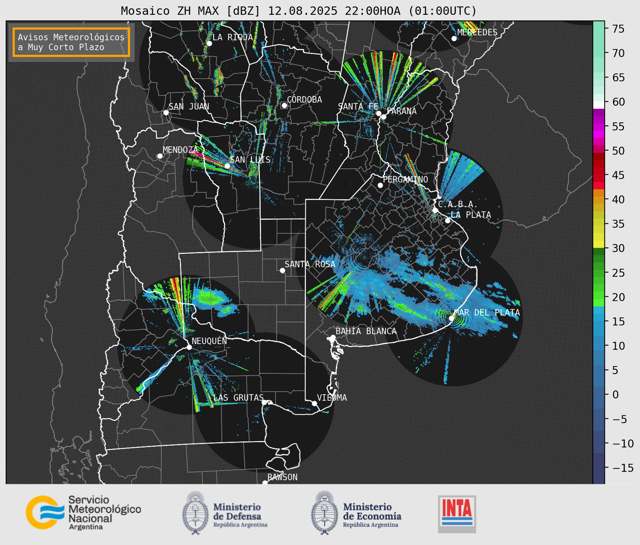This screenshot has height=545, width=640.
Task: Click the Viedma city marker dot
Action: (x=314, y=403)
